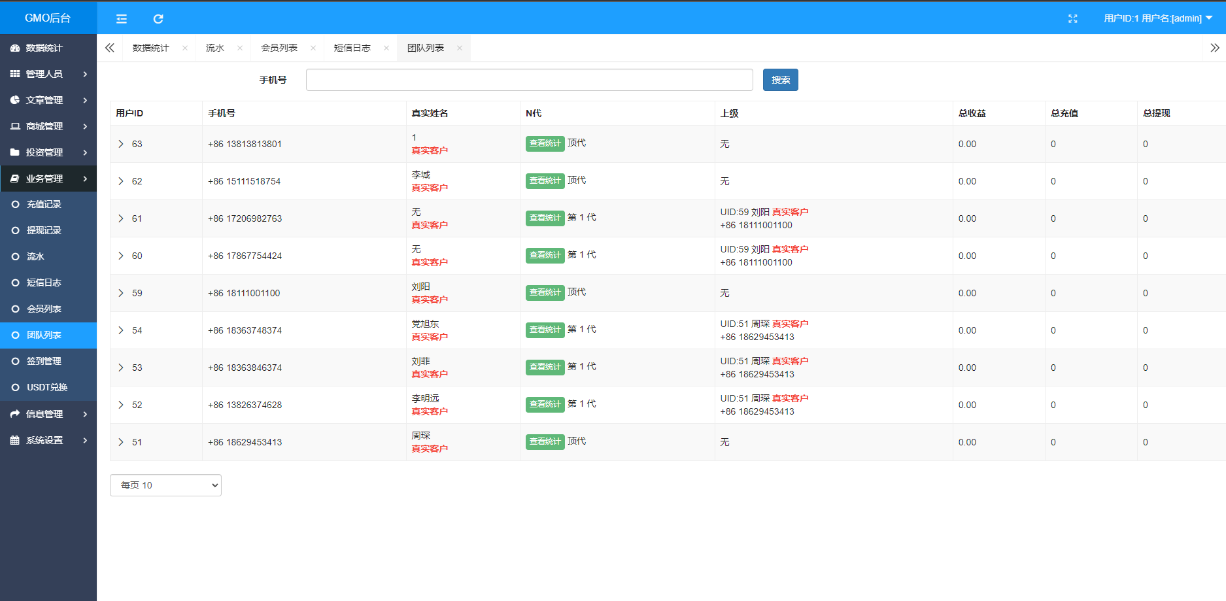Expand the 文章管理 sidebar menu

click(x=48, y=100)
